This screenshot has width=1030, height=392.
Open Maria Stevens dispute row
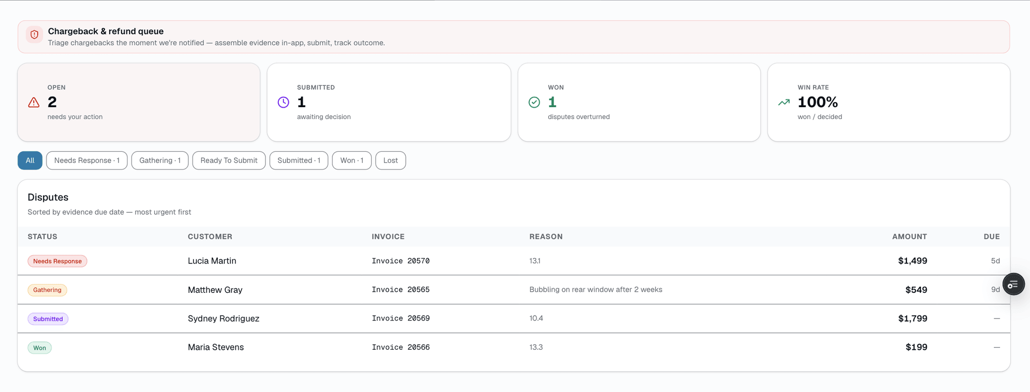(514, 347)
